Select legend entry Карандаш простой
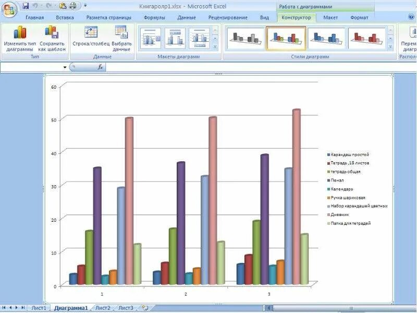Viewport: 417px width, 313px height. point(349,154)
